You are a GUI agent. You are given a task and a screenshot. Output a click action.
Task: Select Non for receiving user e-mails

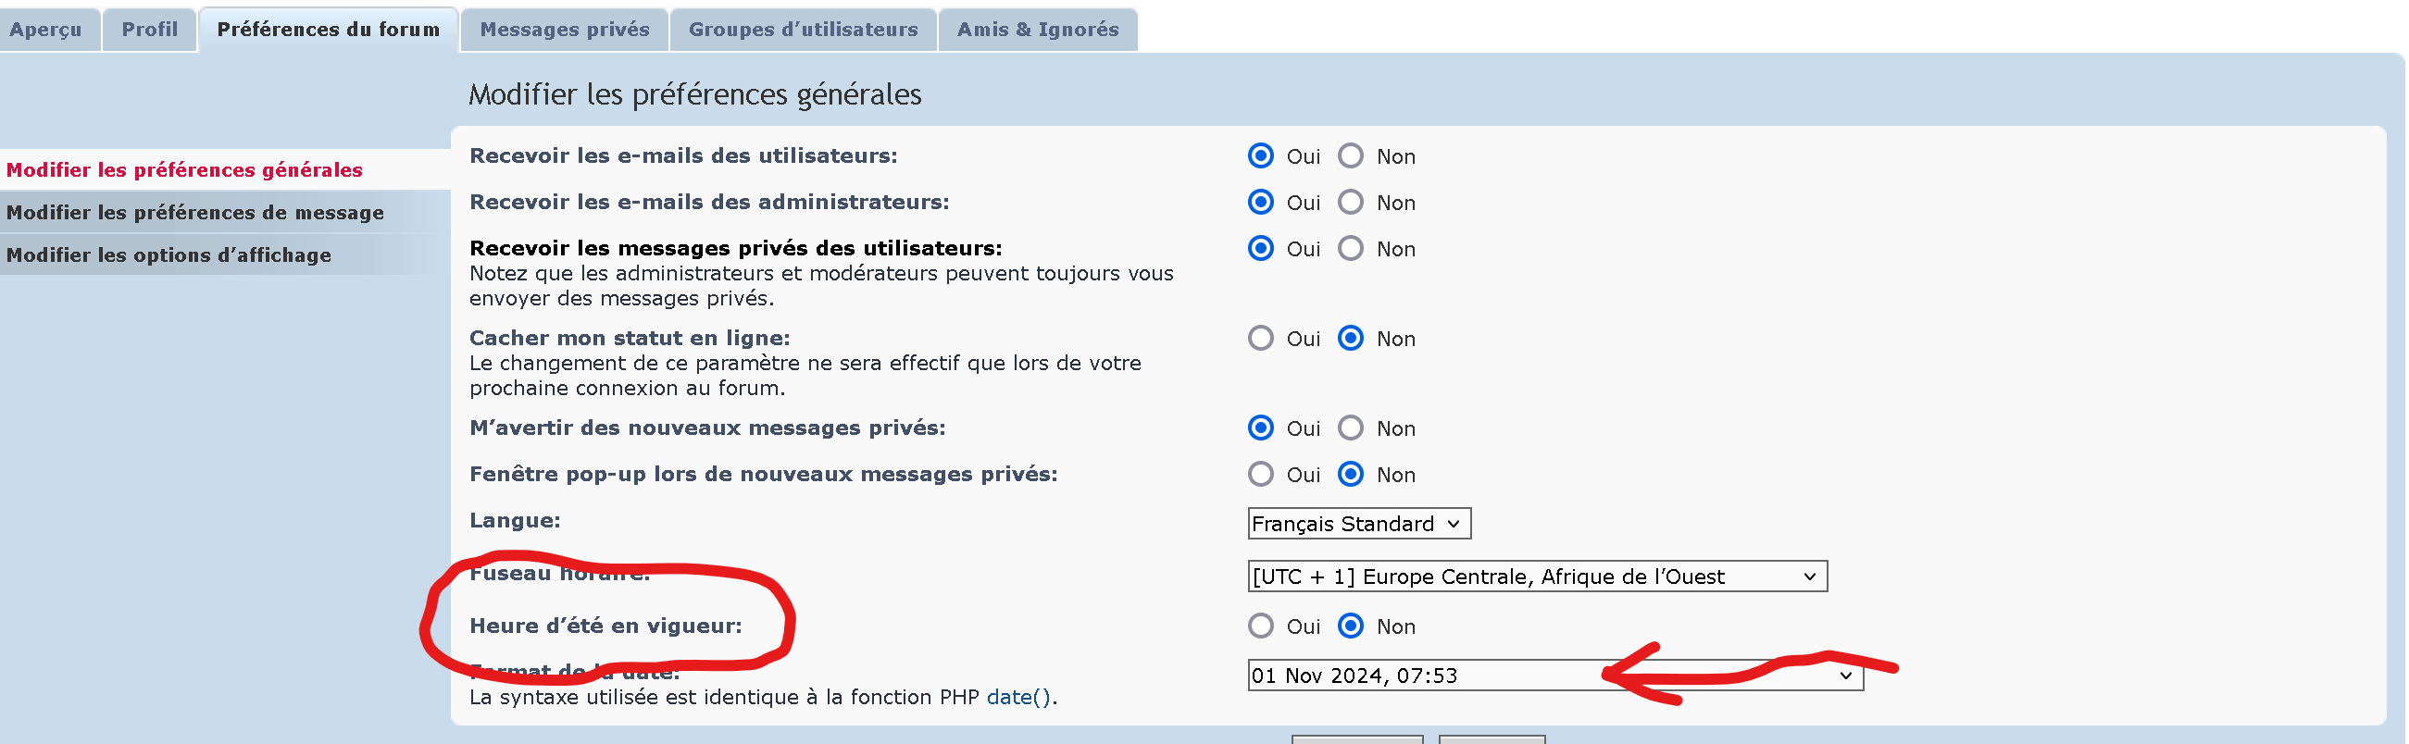tap(1351, 156)
